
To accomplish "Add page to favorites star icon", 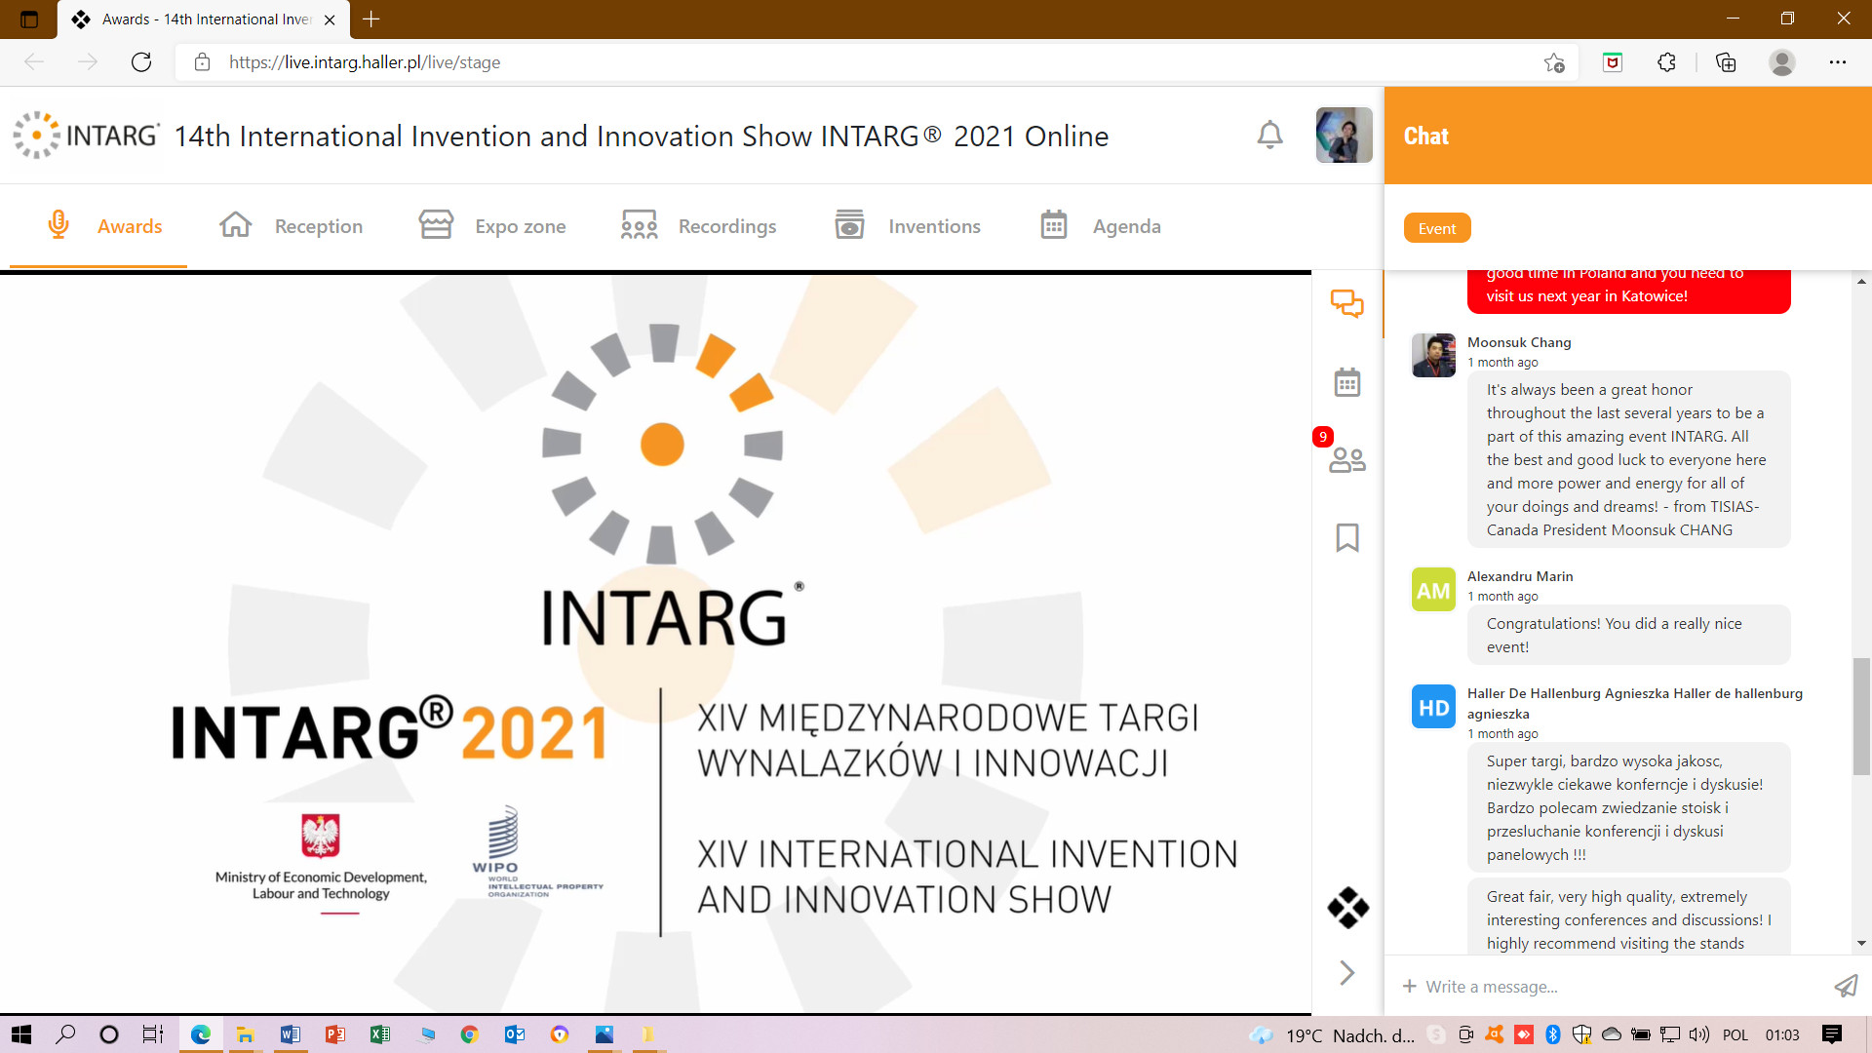I will (x=1554, y=62).
